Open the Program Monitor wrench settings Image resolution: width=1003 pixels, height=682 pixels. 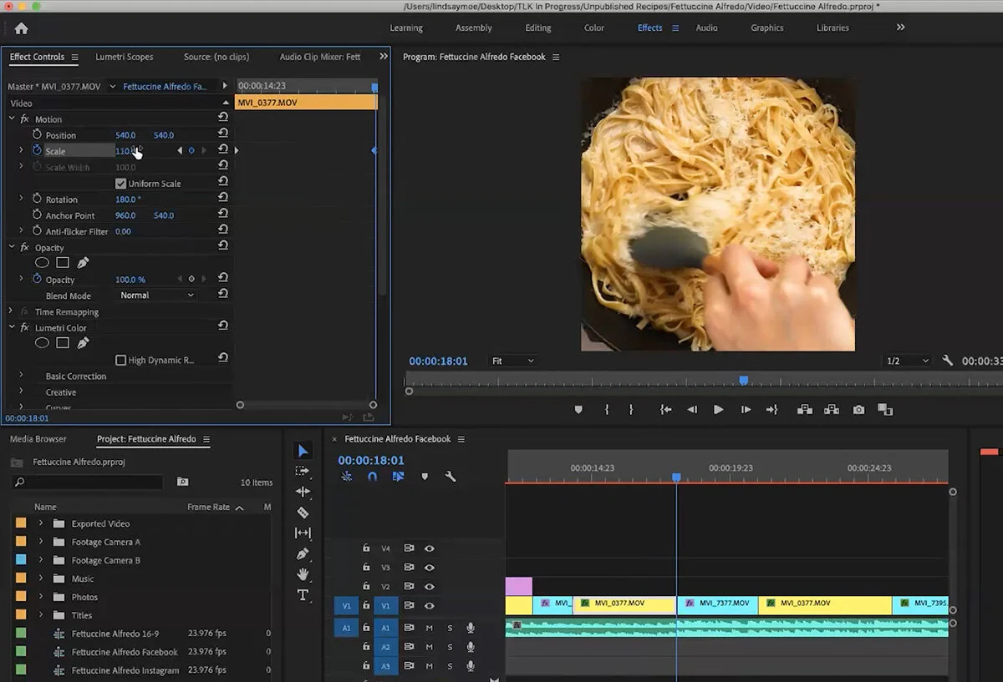click(947, 361)
